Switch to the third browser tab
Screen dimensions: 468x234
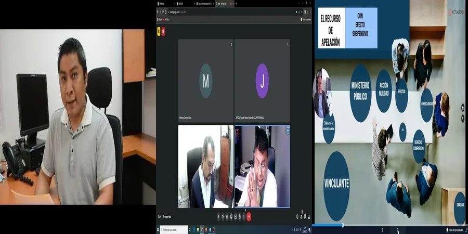pyautogui.click(x=205, y=4)
